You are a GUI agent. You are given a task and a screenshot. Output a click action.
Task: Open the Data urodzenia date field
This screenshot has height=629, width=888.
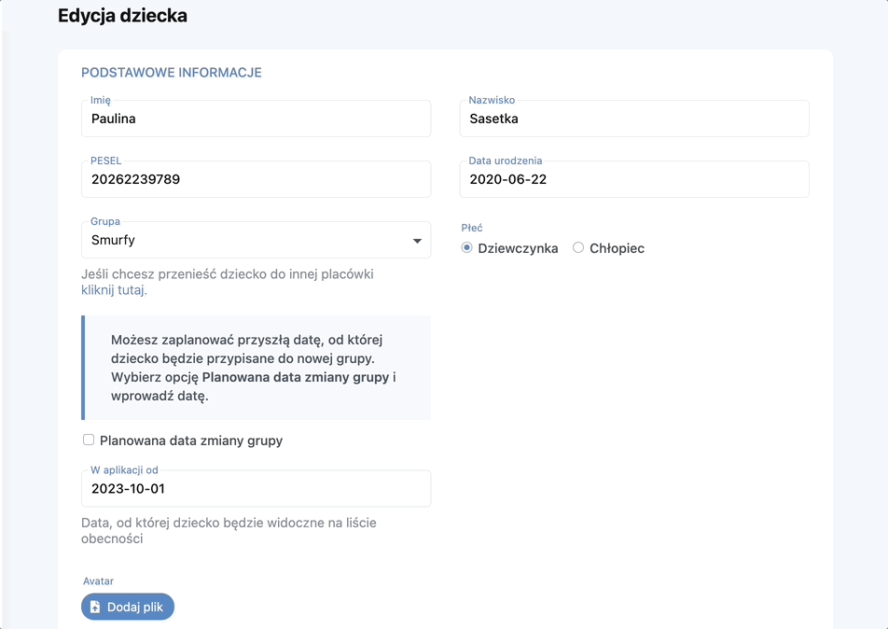point(634,179)
